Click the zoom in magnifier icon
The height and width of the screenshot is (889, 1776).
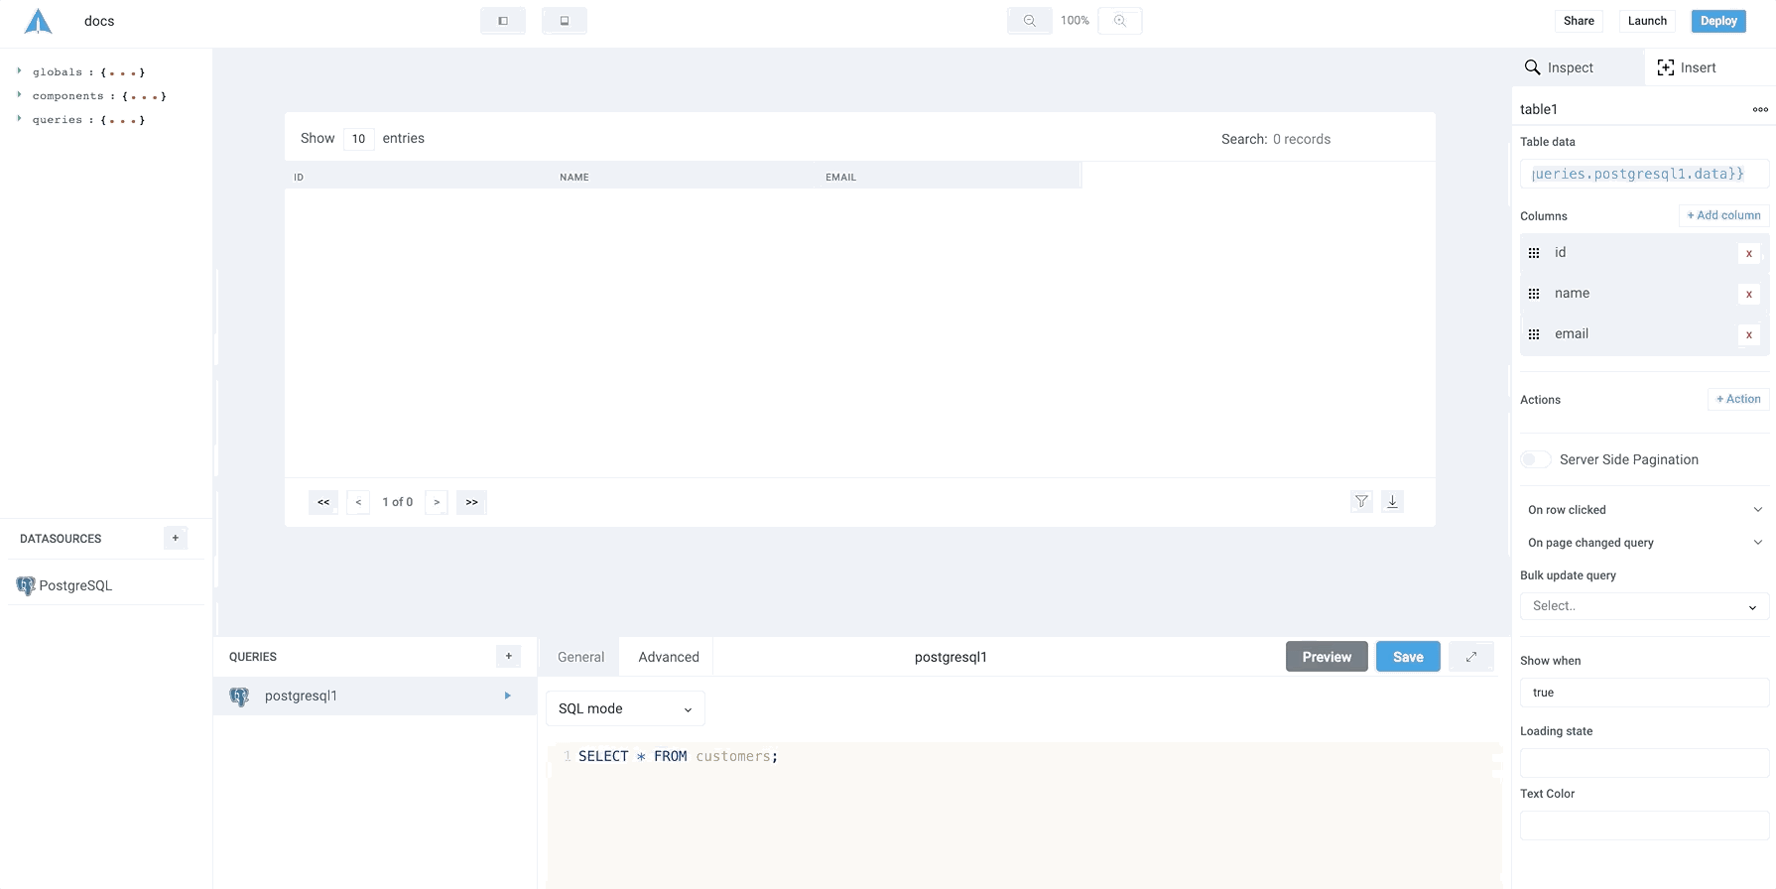click(x=1119, y=21)
